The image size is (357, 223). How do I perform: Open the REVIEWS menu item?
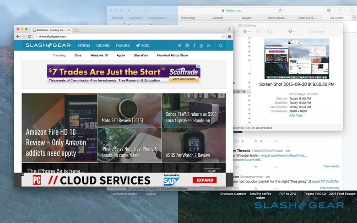tap(84, 45)
